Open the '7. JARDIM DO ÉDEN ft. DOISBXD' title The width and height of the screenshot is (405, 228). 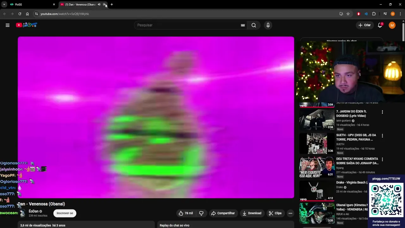351,114
